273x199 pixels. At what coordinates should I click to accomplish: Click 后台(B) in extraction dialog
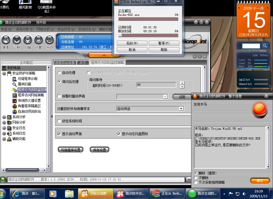[x=132, y=43]
